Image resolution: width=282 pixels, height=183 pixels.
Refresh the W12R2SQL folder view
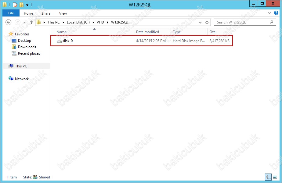point(207,22)
